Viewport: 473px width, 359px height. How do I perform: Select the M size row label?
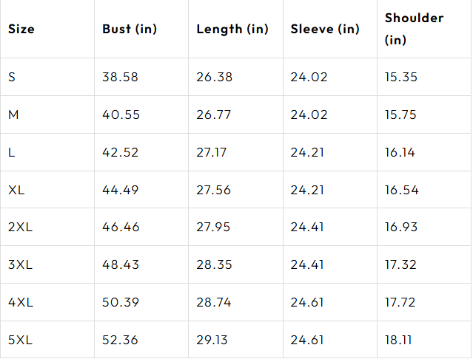coord(13,114)
